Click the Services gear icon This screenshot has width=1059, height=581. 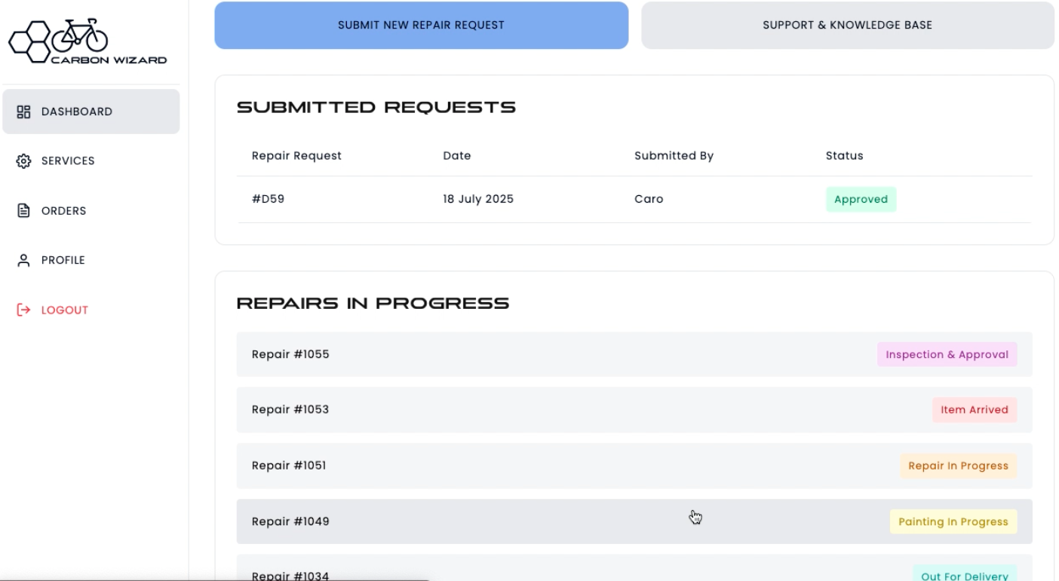point(23,161)
